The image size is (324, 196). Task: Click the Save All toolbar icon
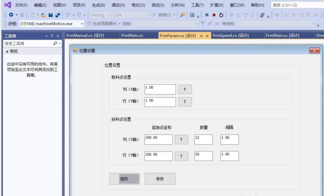click(x=58, y=15)
